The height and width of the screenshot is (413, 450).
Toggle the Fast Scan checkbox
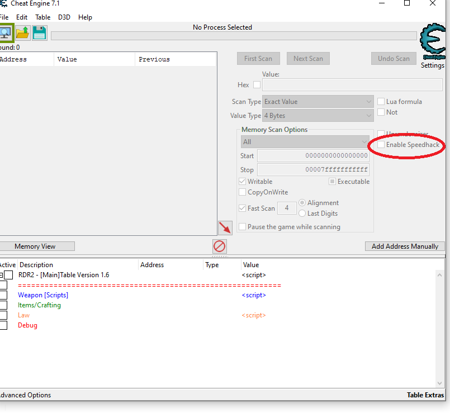click(242, 208)
